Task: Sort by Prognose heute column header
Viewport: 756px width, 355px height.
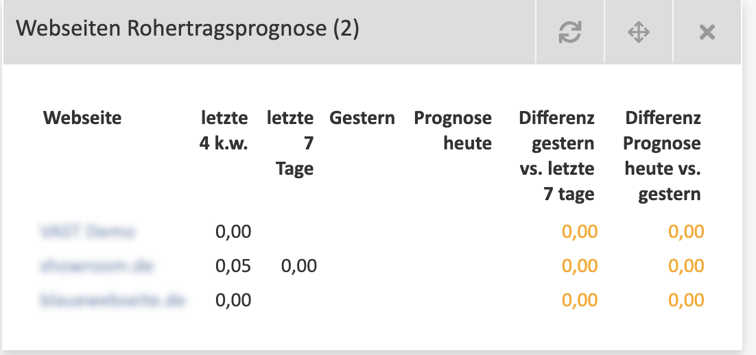Action: point(453,130)
